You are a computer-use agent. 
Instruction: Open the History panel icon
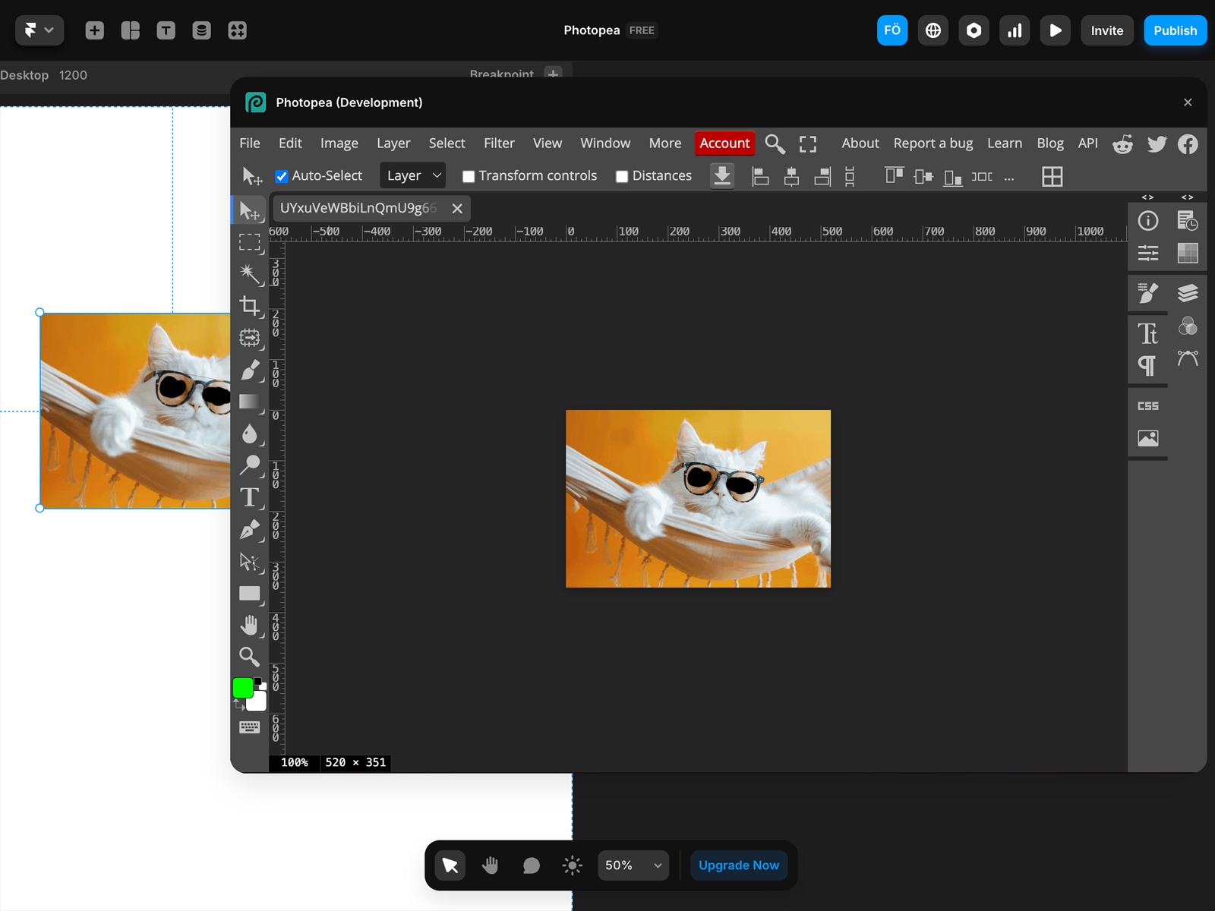[x=1188, y=221]
